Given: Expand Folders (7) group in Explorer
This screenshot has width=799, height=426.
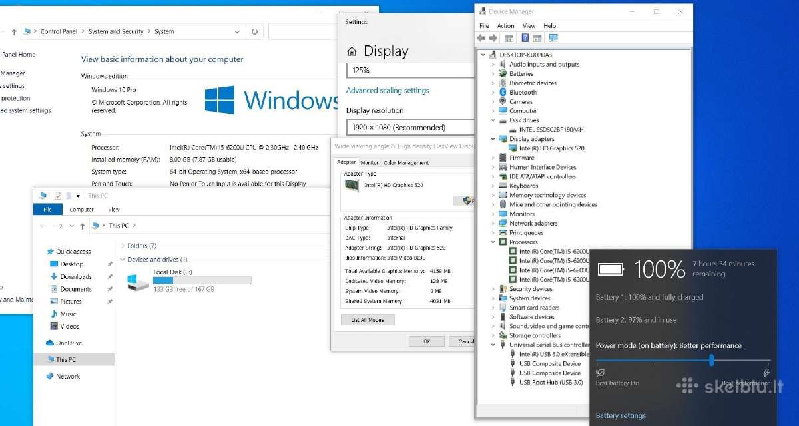Looking at the screenshot, I should pos(123,246).
